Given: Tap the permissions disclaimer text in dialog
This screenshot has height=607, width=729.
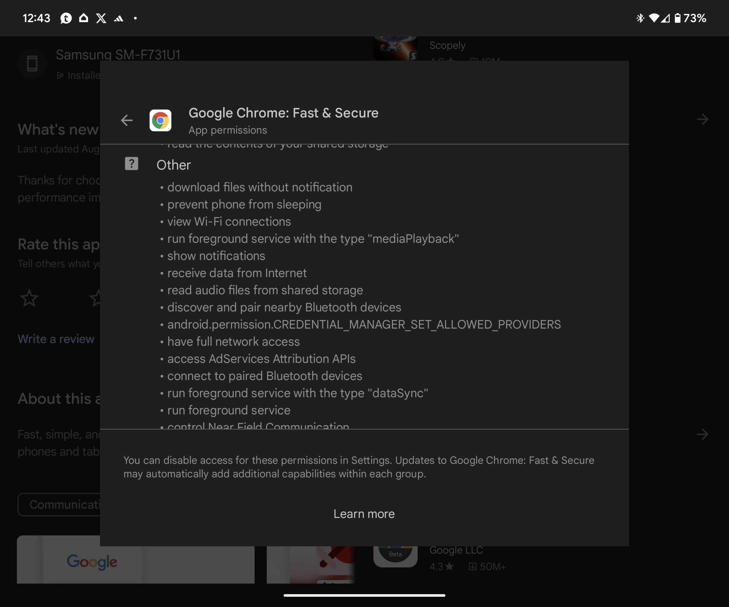Looking at the screenshot, I should pos(359,467).
